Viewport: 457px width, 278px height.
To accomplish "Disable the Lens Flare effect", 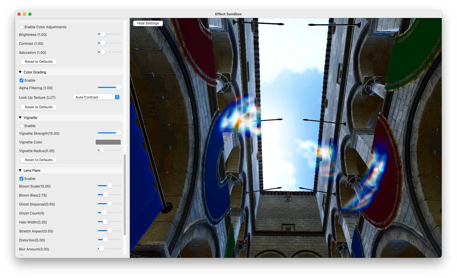I will pos(21,179).
